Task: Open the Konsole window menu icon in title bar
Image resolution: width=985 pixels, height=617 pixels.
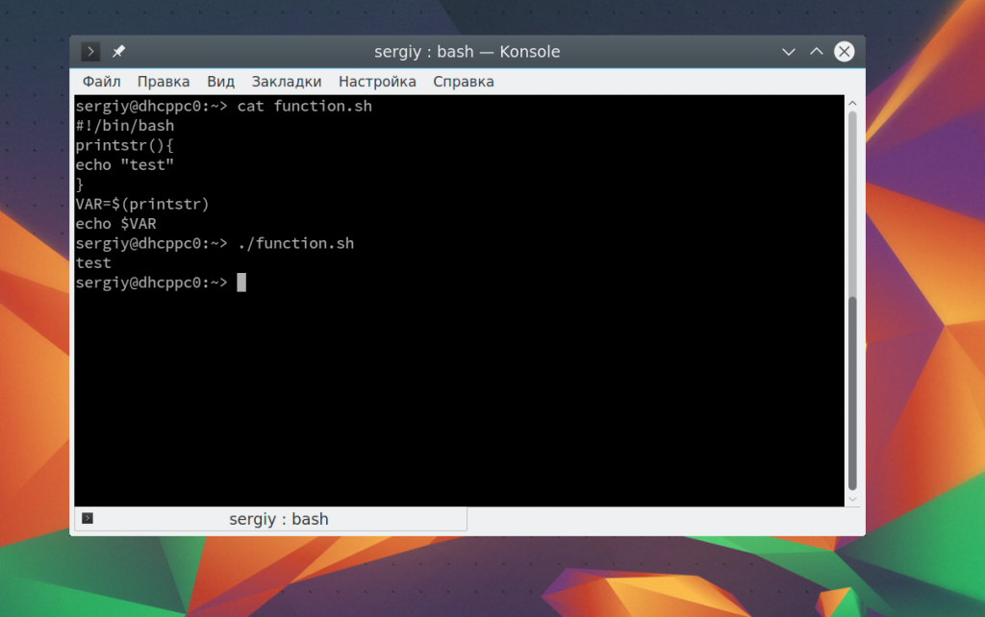Action: point(90,52)
